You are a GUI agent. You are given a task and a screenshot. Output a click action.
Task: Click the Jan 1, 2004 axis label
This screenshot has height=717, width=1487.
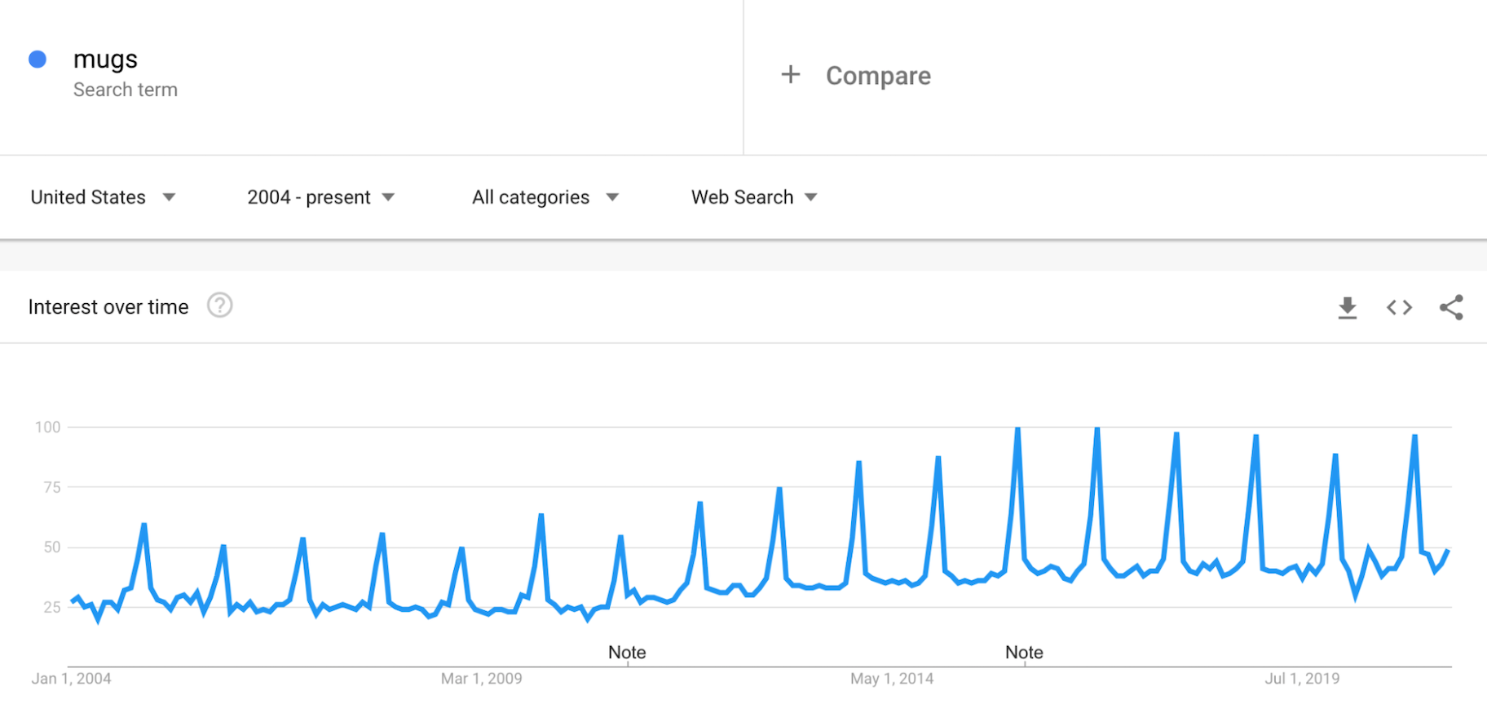tap(71, 679)
